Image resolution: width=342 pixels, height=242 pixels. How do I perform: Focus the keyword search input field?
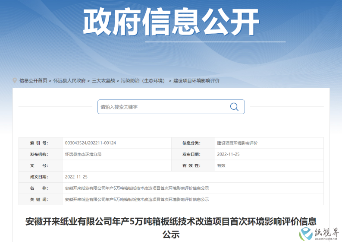(171, 107)
